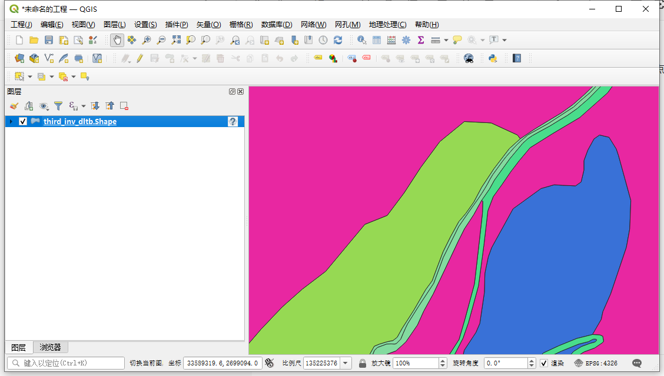Image resolution: width=664 pixels, height=376 pixels.
Task: Switch to the 浏览器 tab
Action: point(51,347)
